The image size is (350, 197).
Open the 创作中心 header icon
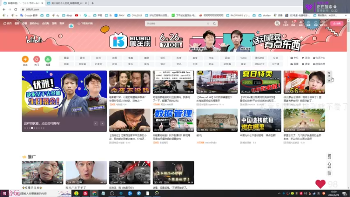coord(323,23)
